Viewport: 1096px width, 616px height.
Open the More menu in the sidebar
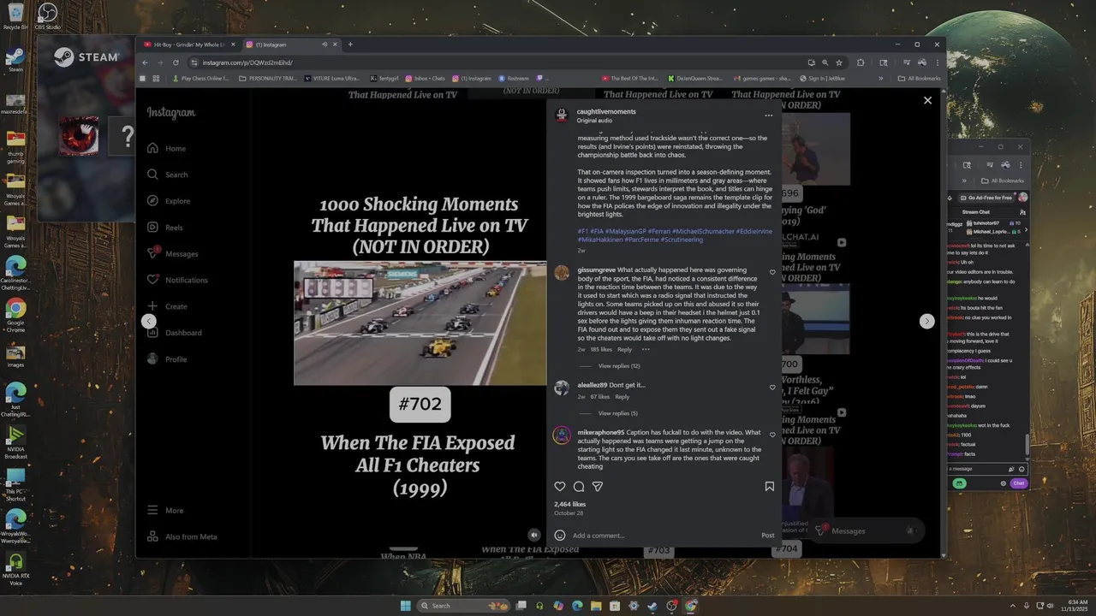[x=165, y=510]
